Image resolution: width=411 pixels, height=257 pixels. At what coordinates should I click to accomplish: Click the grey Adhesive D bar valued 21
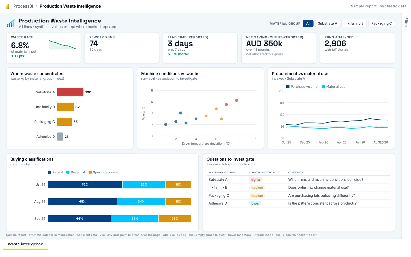coord(60,137)
